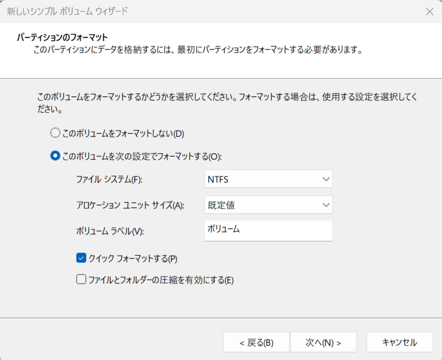Uncheck the クイック フォーマットする checkbox
442x360 pixels.
[81, 258]
